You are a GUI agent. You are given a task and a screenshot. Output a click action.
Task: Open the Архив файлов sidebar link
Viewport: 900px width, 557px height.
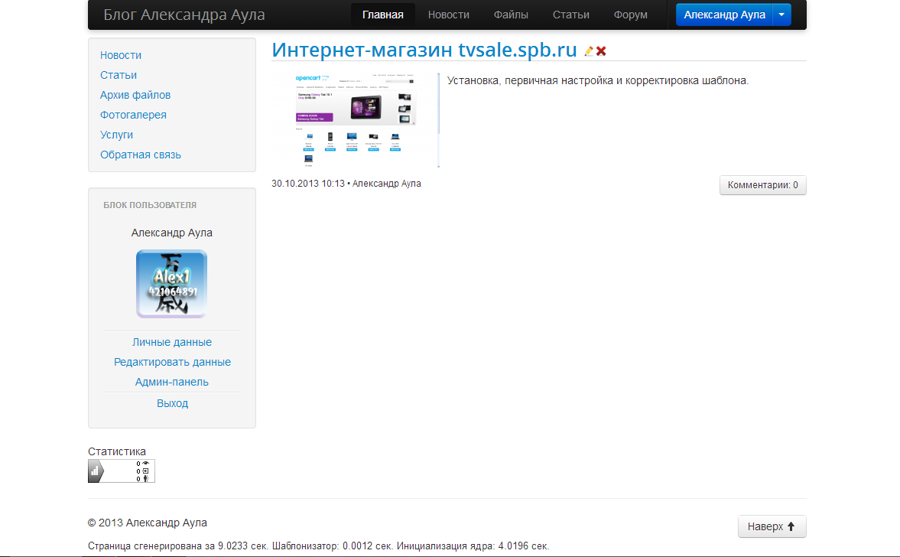[x=135, y=95]
